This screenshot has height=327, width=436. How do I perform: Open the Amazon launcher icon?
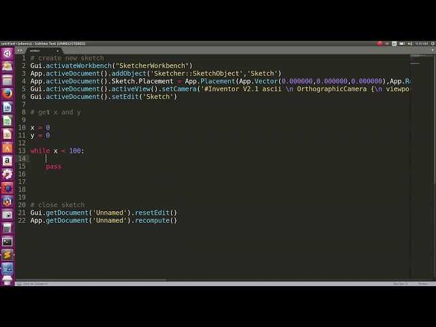click(7, 161)
